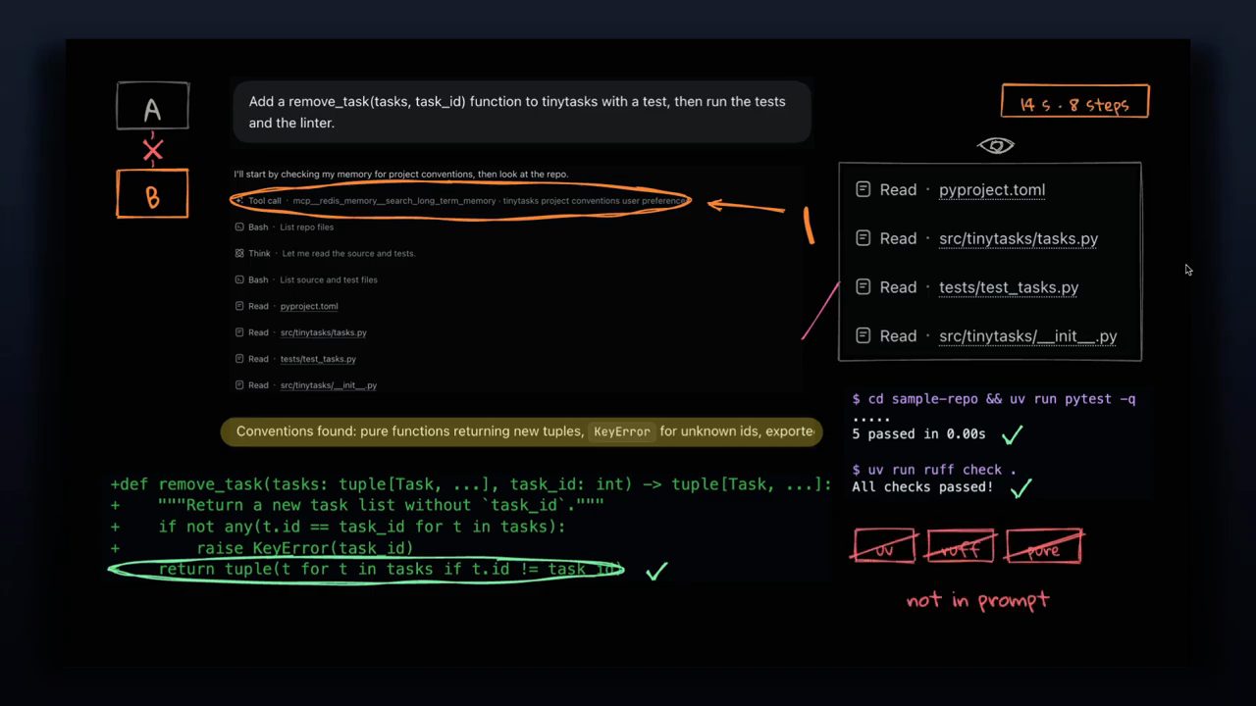Click the icon beside 'List repo files'
This screenshot has width=1256, height=706.
click(x=239, y=227)
